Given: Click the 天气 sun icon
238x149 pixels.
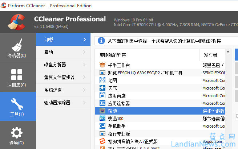Looking at the screenshot, I should pyautogui.click(x=102, y=88).
